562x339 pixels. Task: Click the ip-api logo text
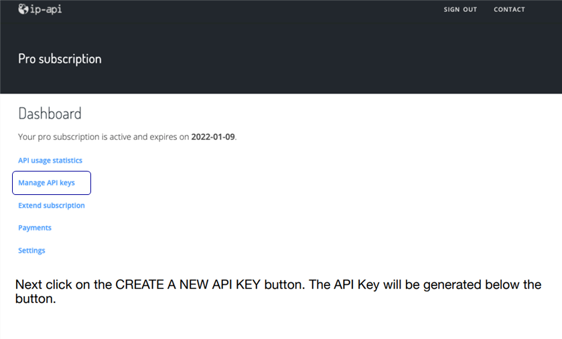pyautogui.click(x=46, y=9)
